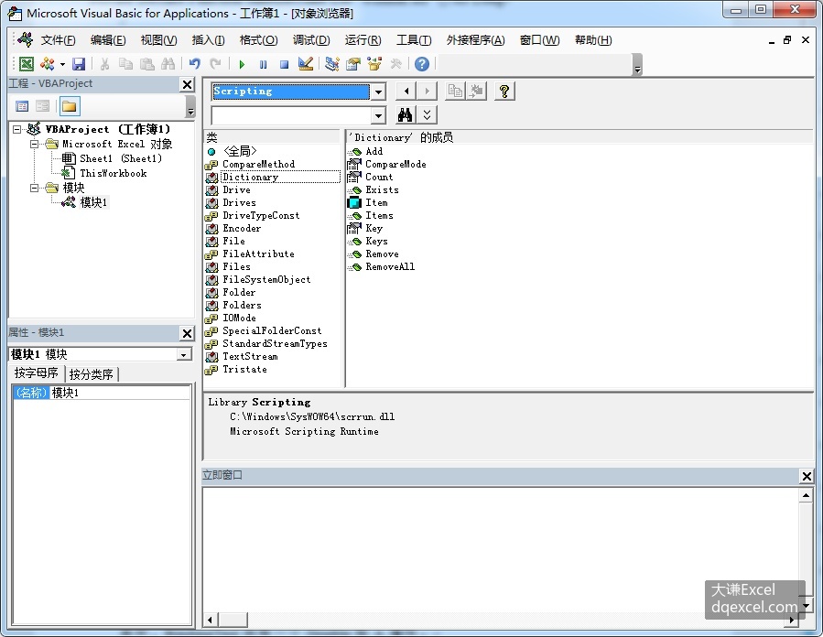Open the 文件(F) menu
This screenshot has width=823, height=637.
(58, 40)
